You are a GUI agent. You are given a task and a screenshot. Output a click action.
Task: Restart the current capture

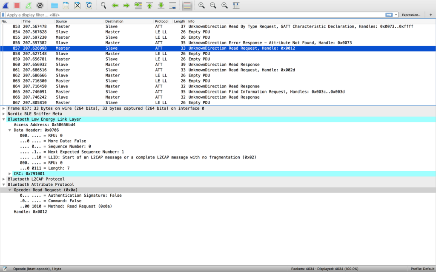[x=29, y=5]
